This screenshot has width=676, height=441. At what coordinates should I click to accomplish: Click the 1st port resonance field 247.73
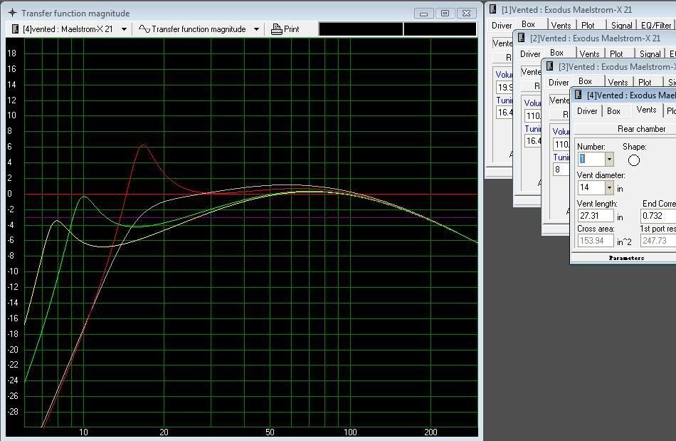(658, 241)
